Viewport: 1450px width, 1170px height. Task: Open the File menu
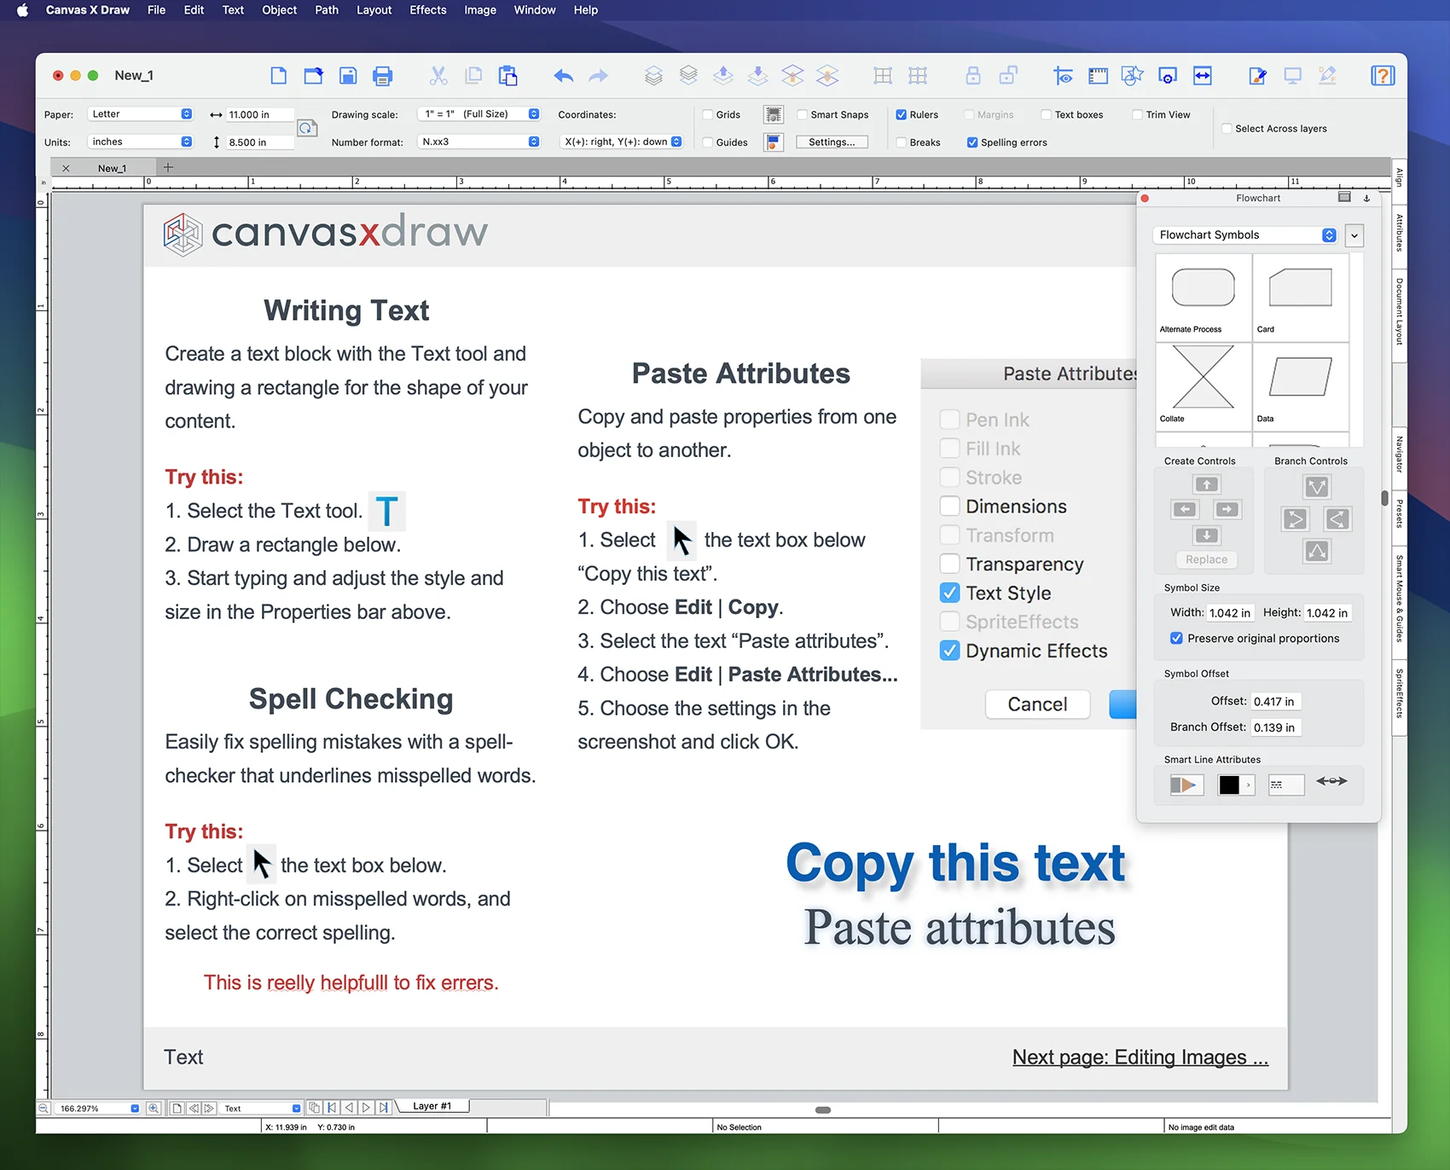click(x=156, y=10)
